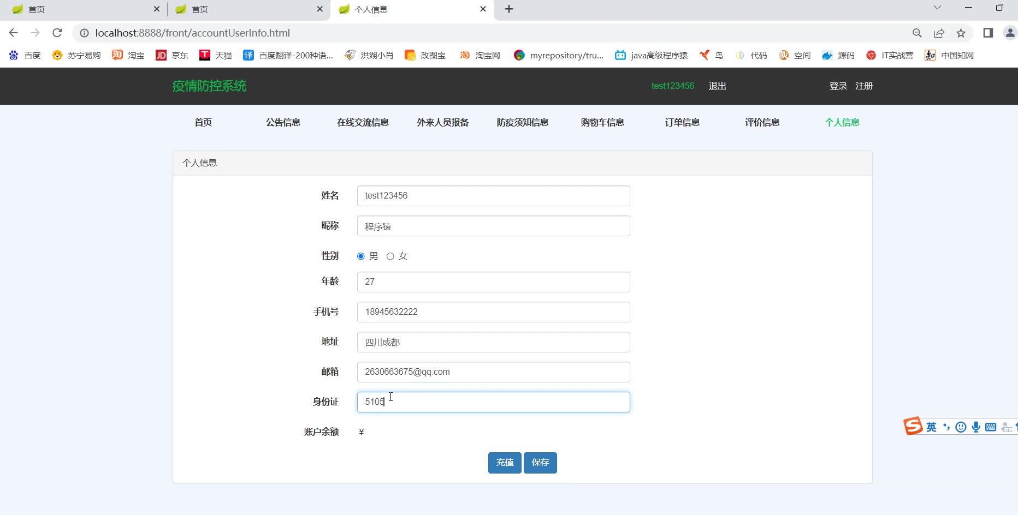Open the 公告信息 navigation menu item
Viewport: 1018px width, 515px height.
pos(283,122)
